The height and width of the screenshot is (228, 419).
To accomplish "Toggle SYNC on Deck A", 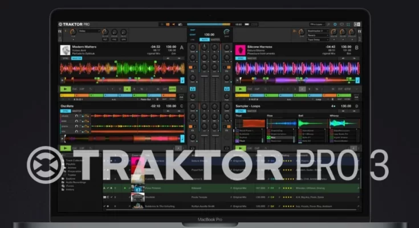I will (64, 58).
